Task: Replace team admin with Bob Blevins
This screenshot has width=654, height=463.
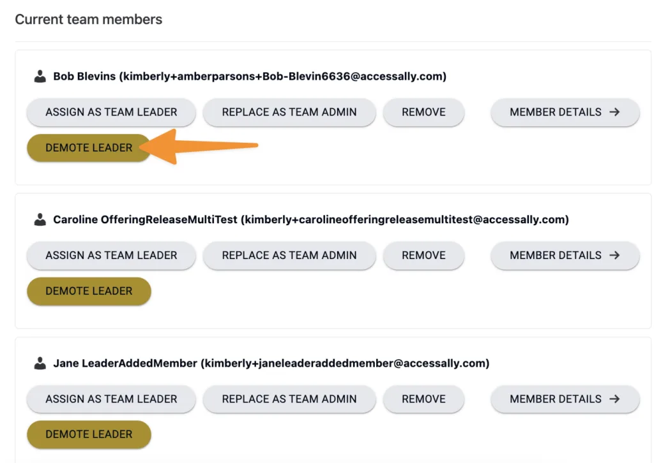Action: point(289,112)
